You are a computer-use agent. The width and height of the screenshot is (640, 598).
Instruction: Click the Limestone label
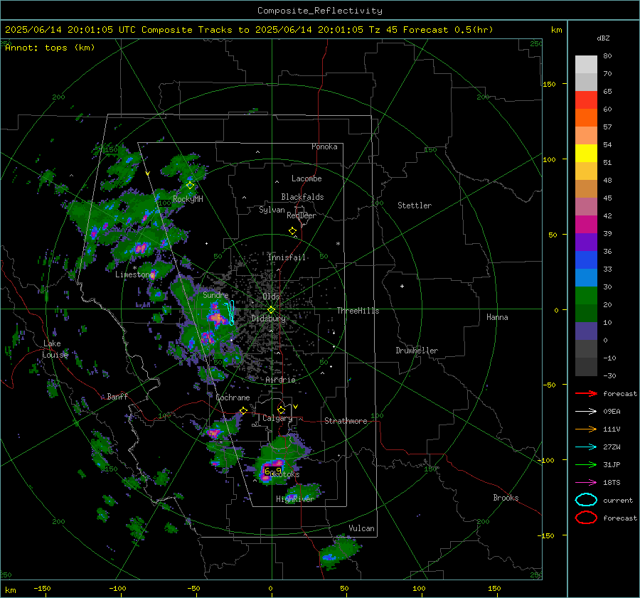tap(133, 274)
